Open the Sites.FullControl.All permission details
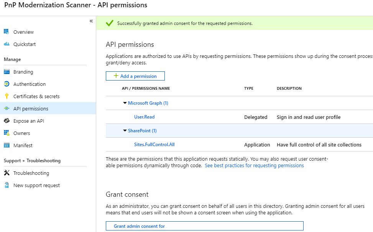The width and height of the screenshot is (373, 232). pyautogui.click(x=154, y=145)
